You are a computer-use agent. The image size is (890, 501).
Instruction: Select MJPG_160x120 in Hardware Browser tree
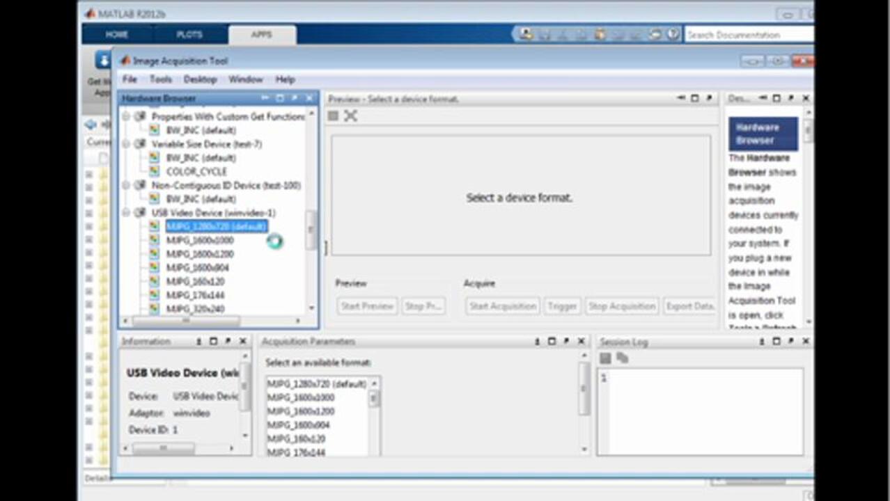(x=195, y=281)
